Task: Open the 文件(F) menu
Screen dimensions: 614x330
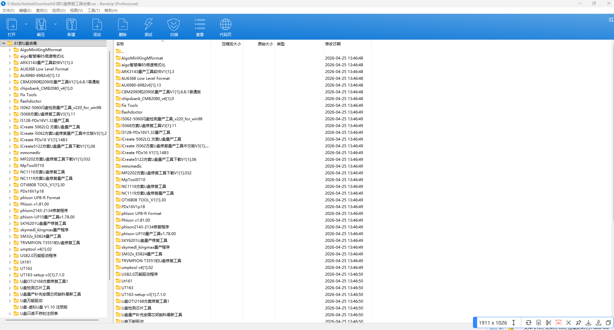Action: point(8,11)
